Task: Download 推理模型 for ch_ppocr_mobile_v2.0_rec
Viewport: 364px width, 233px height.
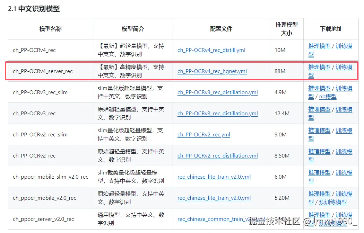Action: click(319, 194)
